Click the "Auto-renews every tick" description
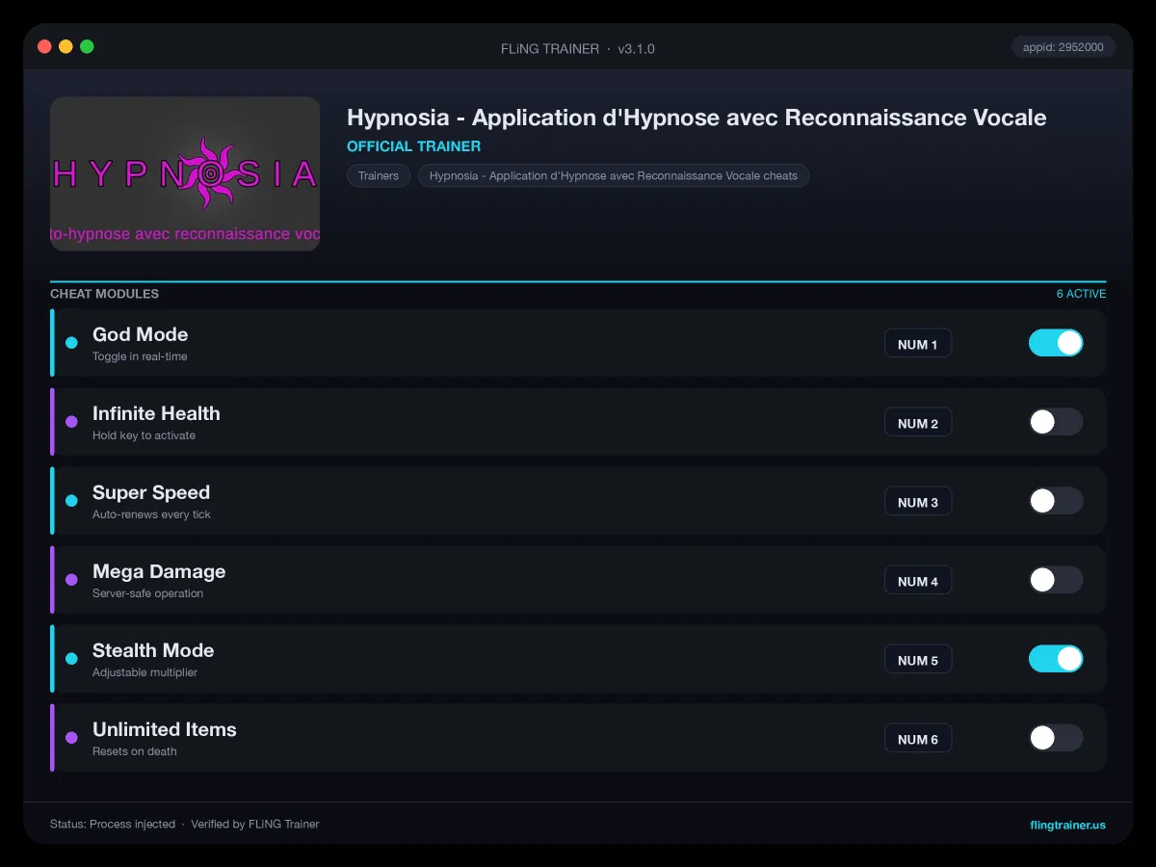Viewport: 1156px width, 867px height. pyautogui.click(x=151, y=514)
